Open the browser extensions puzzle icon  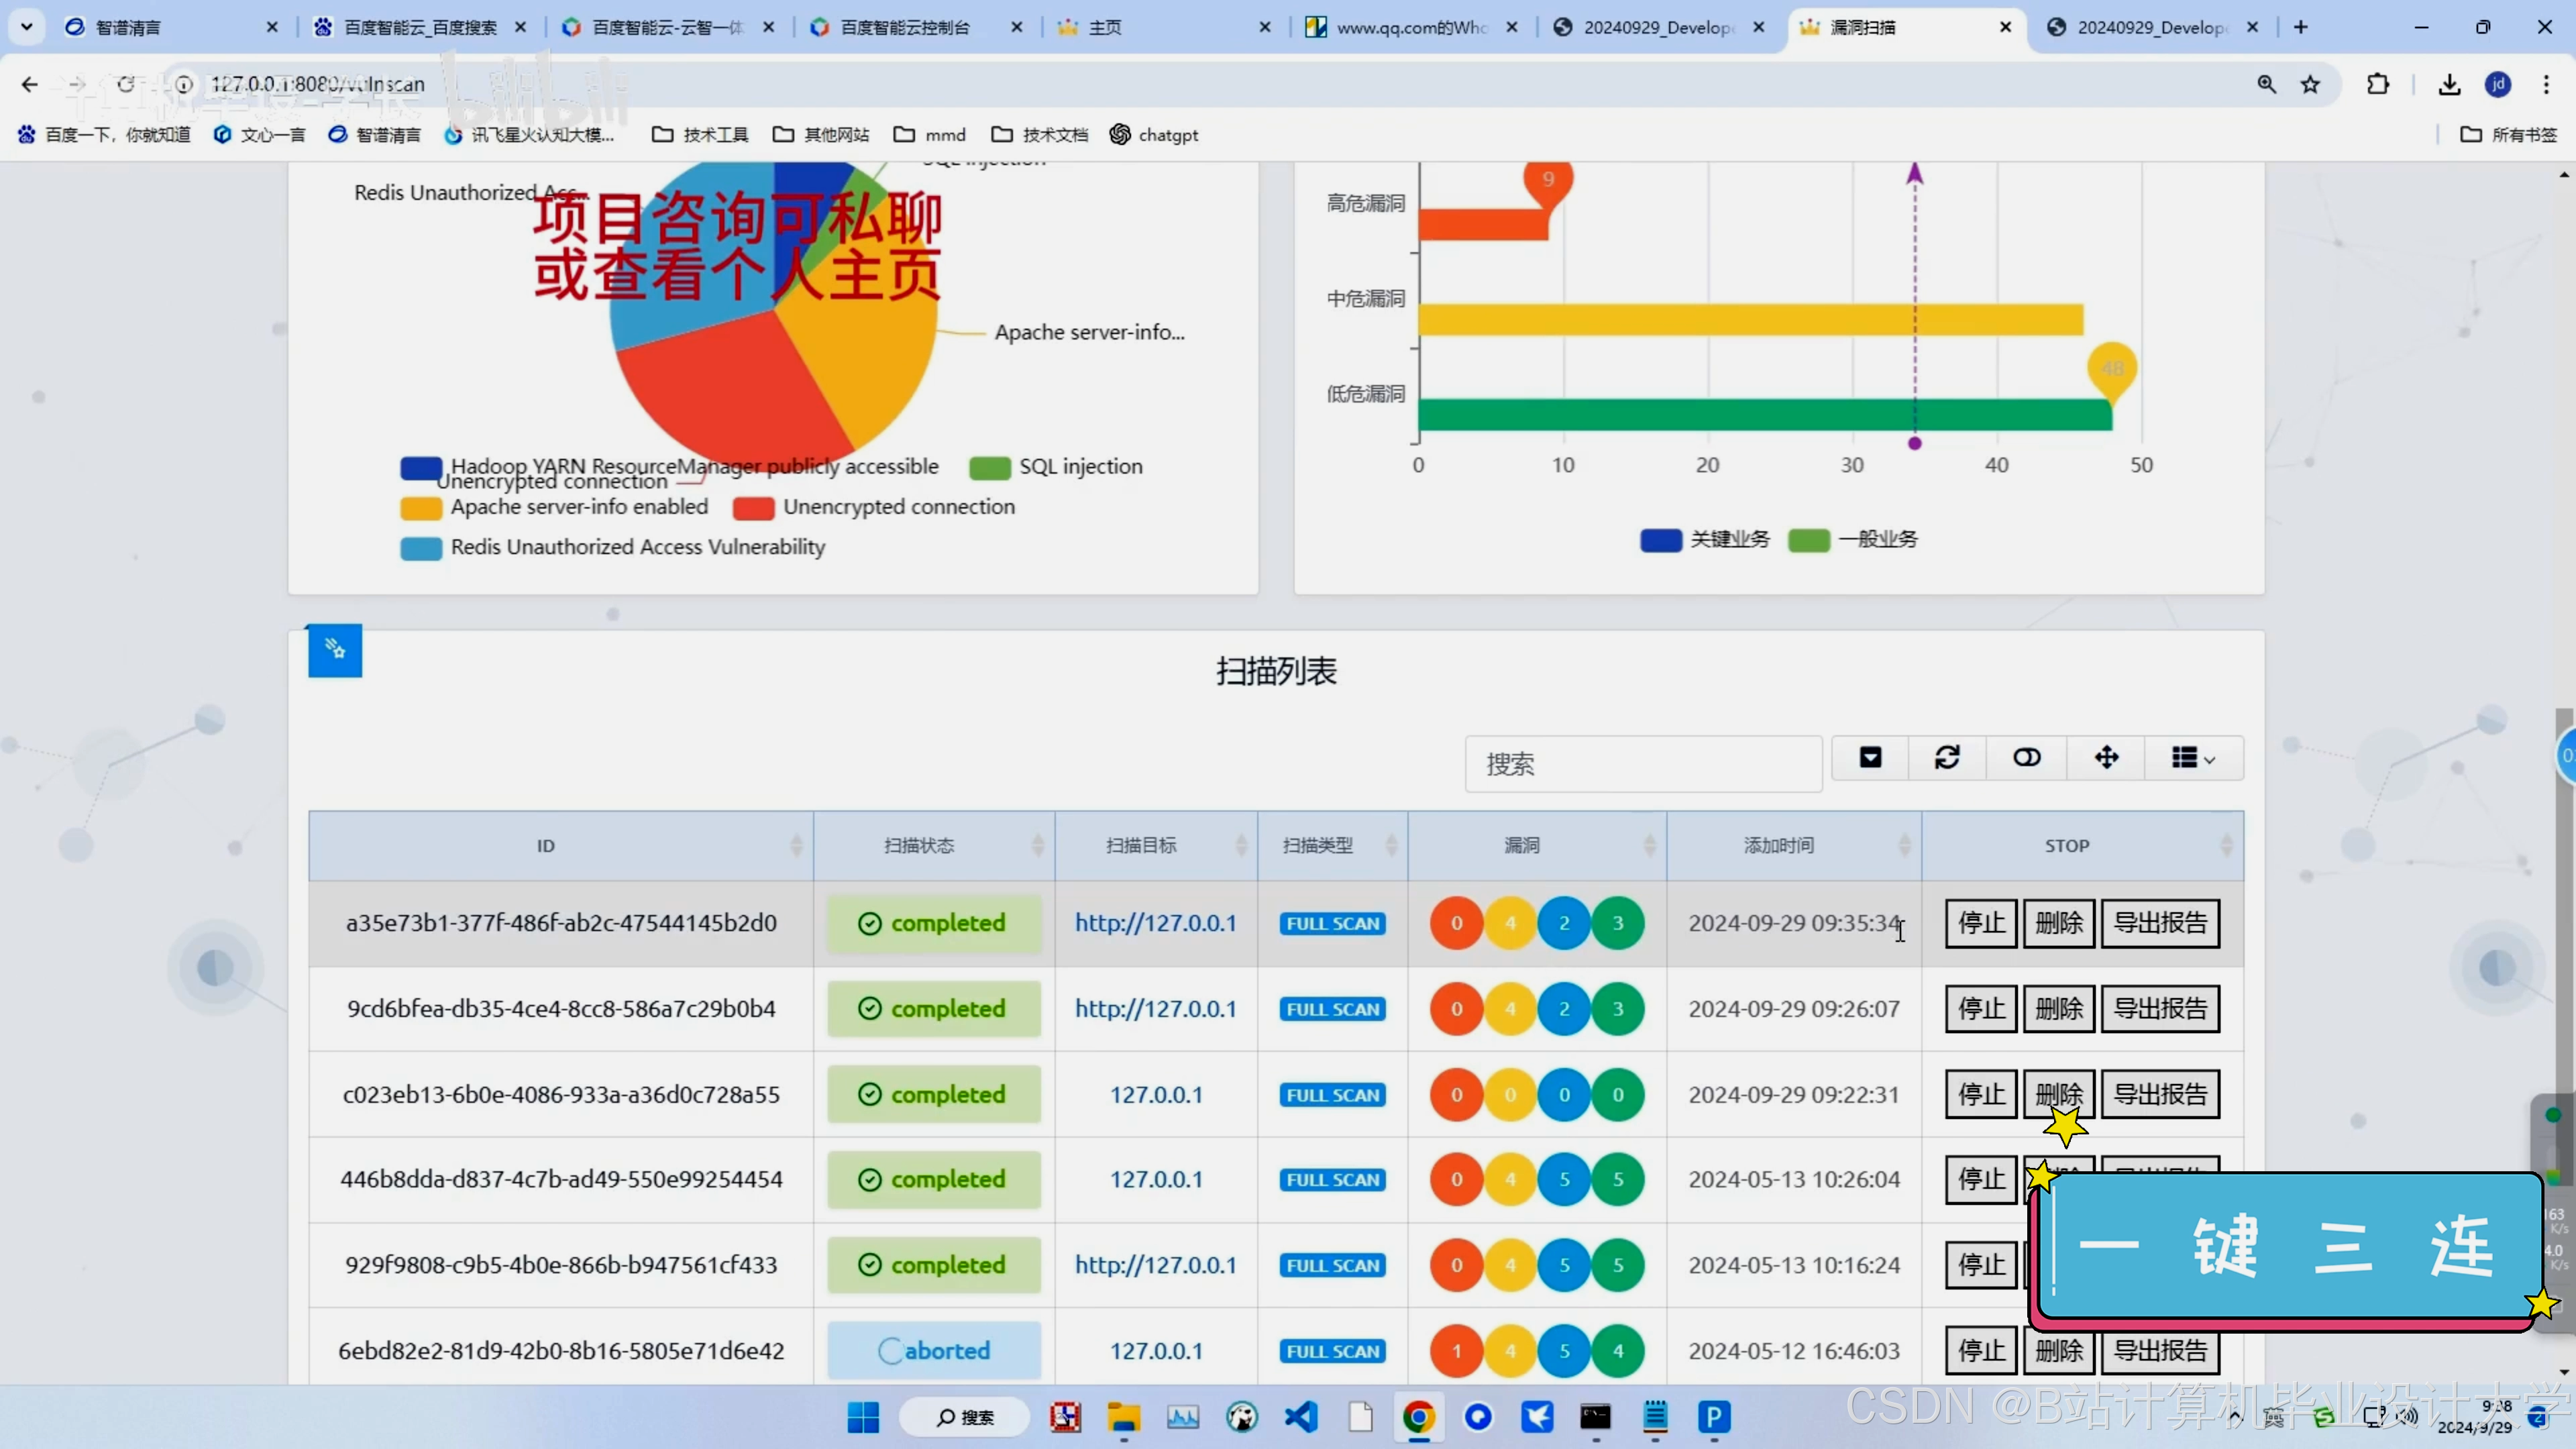click(2378, 85)
